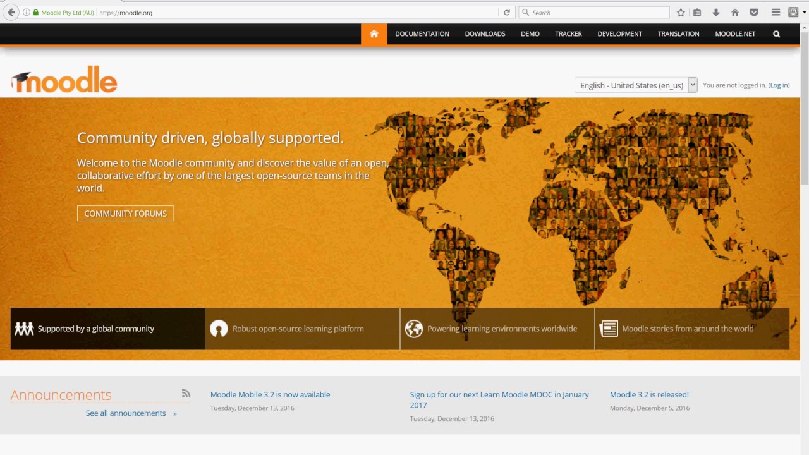Click the Announcements RSS feed icon
809x455 pixels.
(186, 393)
